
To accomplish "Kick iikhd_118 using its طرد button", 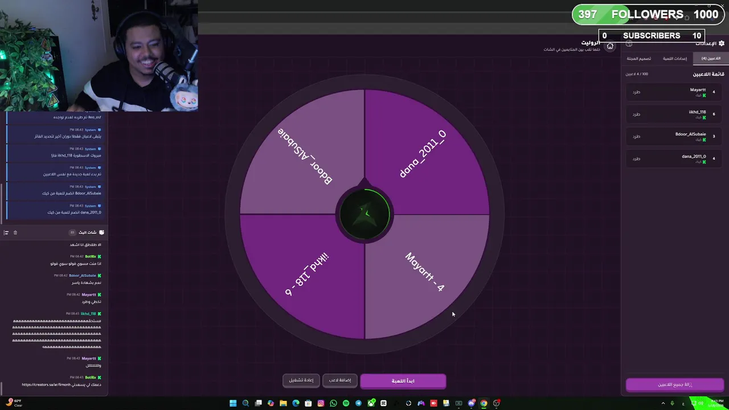I will 636,114.
